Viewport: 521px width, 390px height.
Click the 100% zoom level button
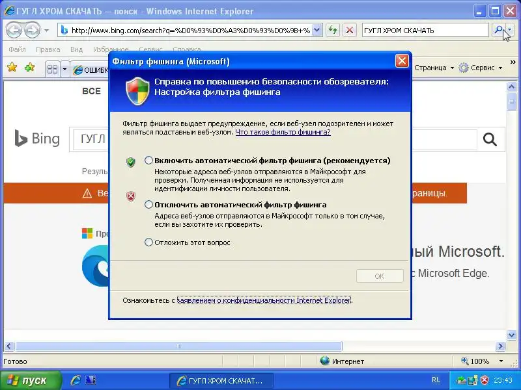pos(475,361)
